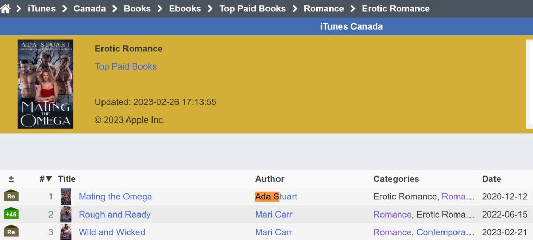
Task: Open Rough and Ready title link
Action: point(115,215)
